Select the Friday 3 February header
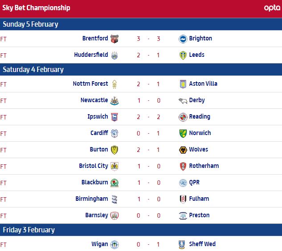The width and height of the screenshot is (282, 251). [29, 230]
